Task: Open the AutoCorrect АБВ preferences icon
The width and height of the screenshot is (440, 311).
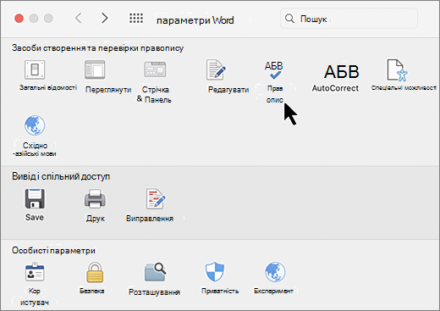Action: pyautogui.click(x=341, y=71)
